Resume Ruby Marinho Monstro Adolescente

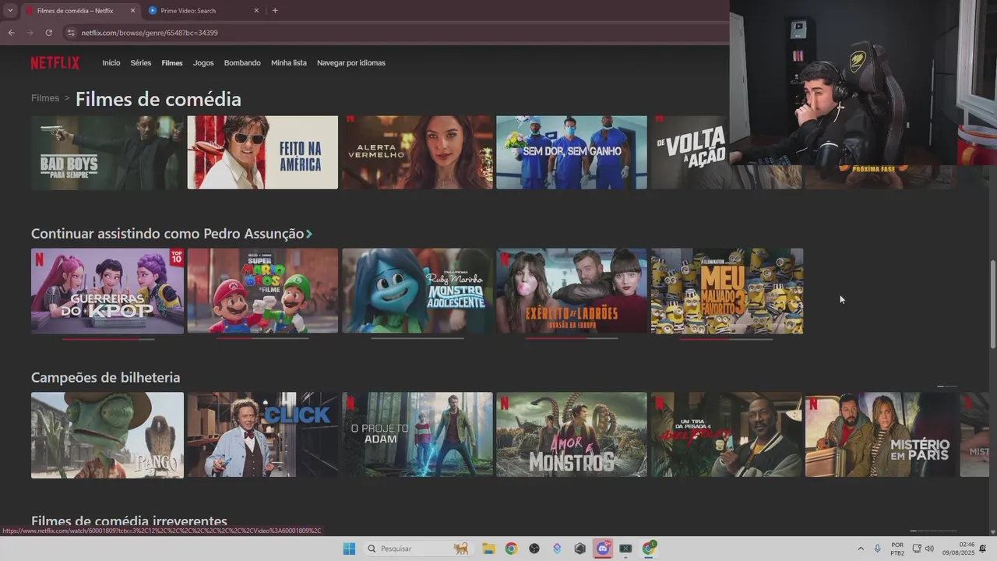pos(417,291)
